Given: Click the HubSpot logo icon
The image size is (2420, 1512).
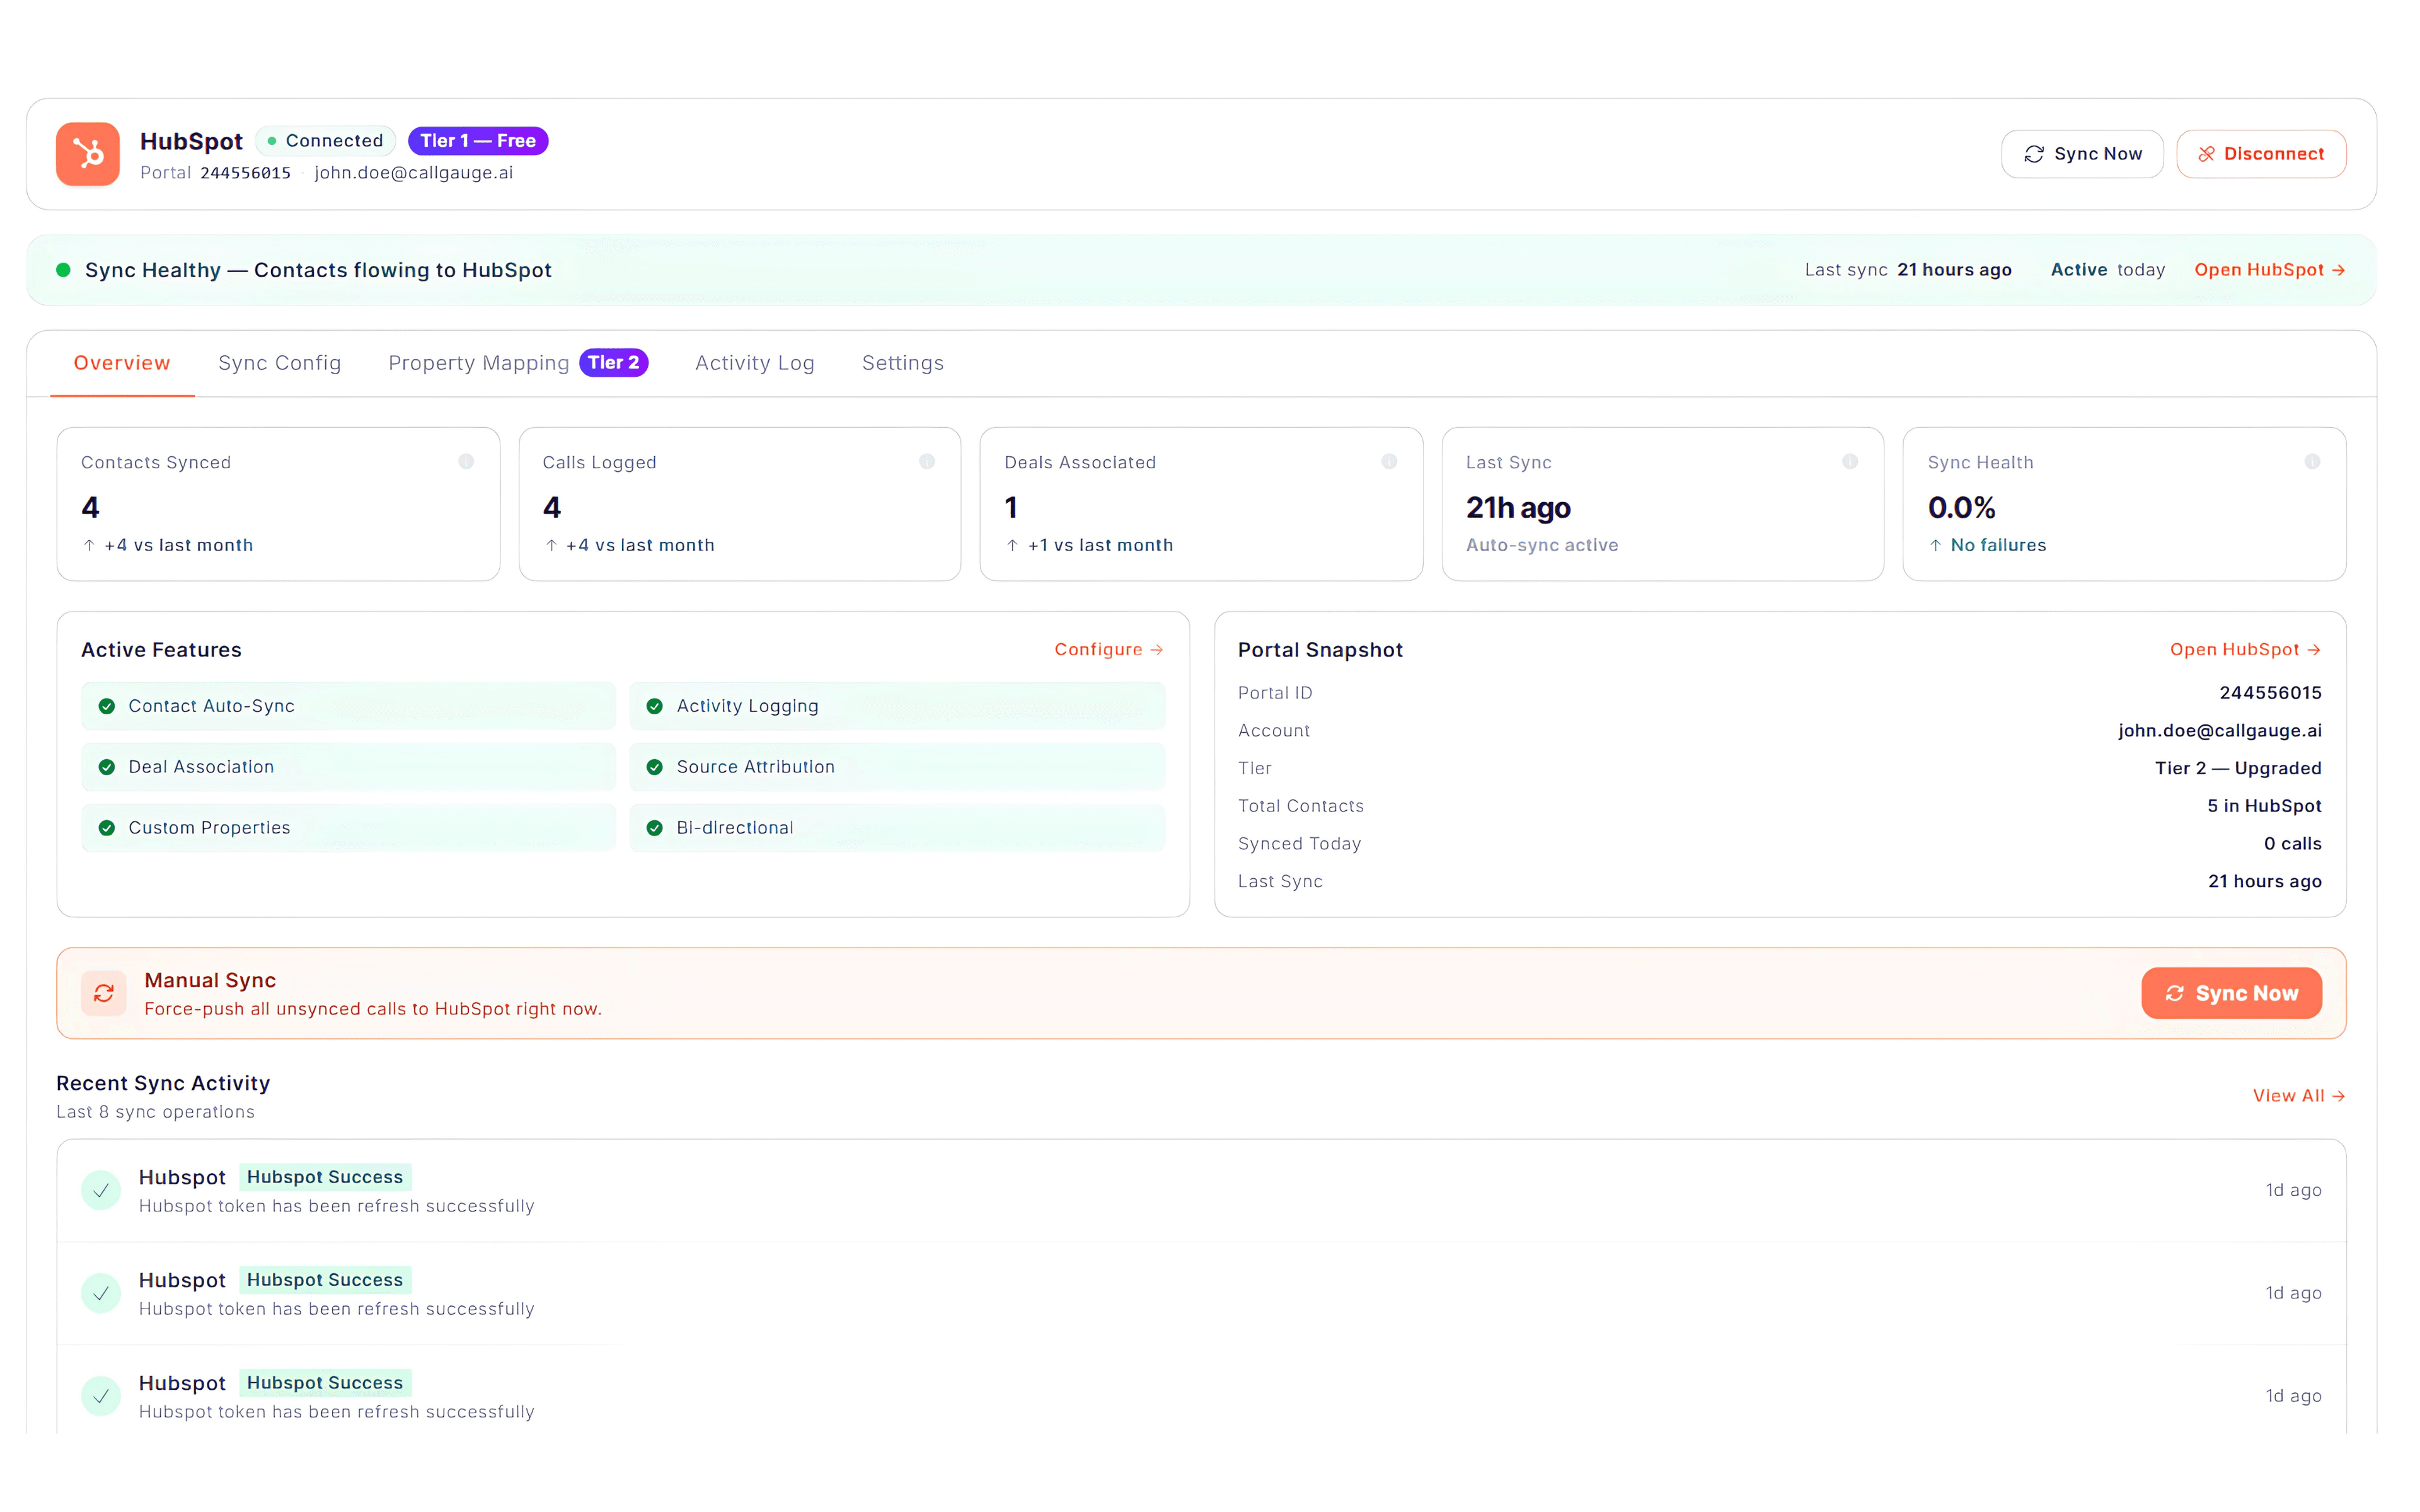Looking at the screenshot, I should click(x=88, y=154).
